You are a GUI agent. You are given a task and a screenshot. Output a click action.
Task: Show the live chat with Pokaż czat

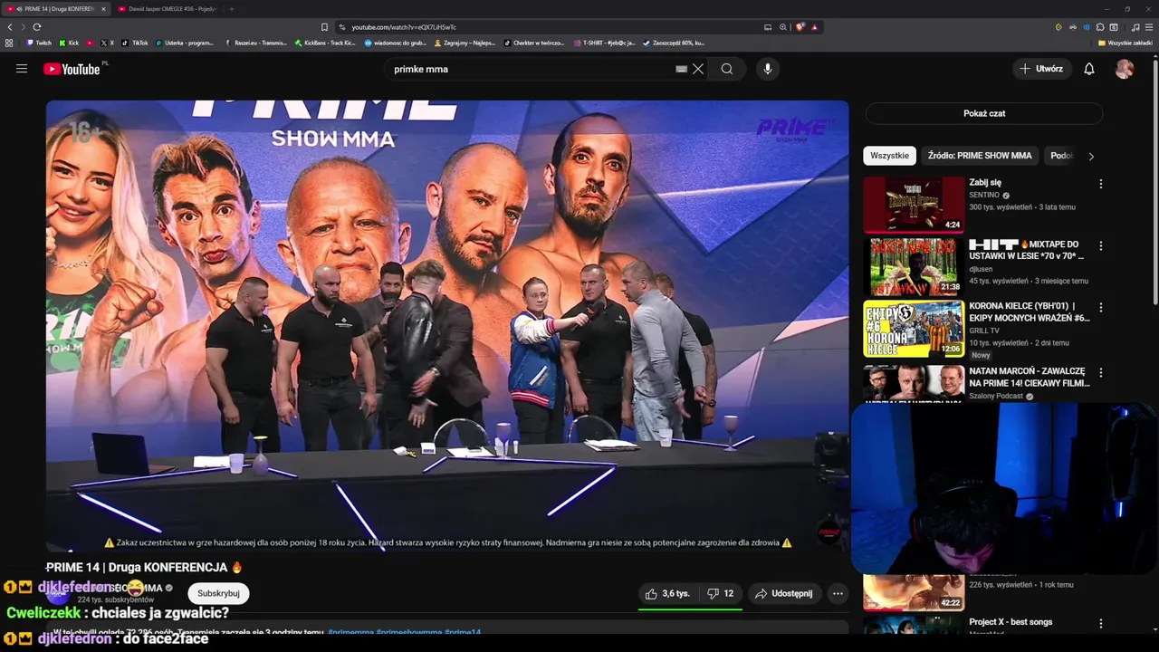(x=984, y=113)
